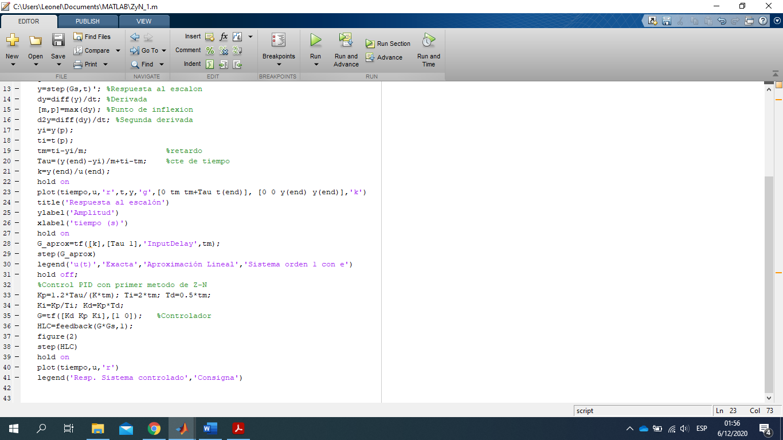
Task: Click the Run Section button
Action: (388, 44)
